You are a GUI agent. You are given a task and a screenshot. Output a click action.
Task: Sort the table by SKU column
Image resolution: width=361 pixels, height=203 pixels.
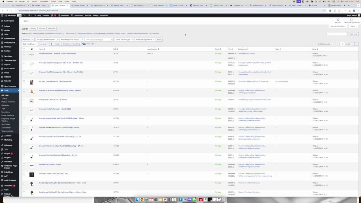click(116, 49)
